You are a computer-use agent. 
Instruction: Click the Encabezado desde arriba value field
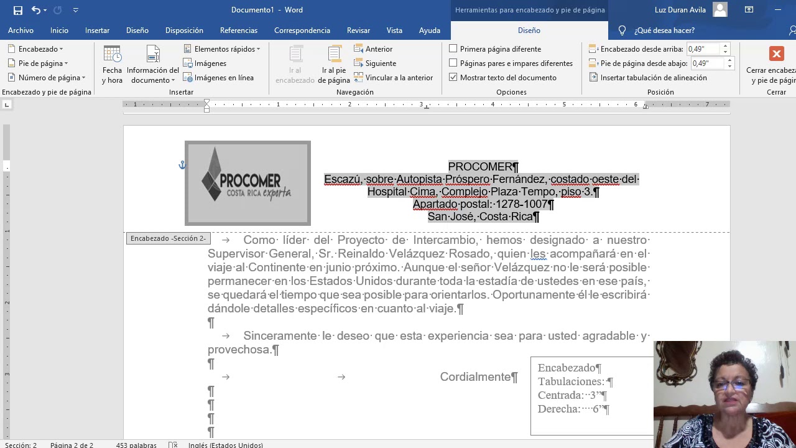(703, 49)
